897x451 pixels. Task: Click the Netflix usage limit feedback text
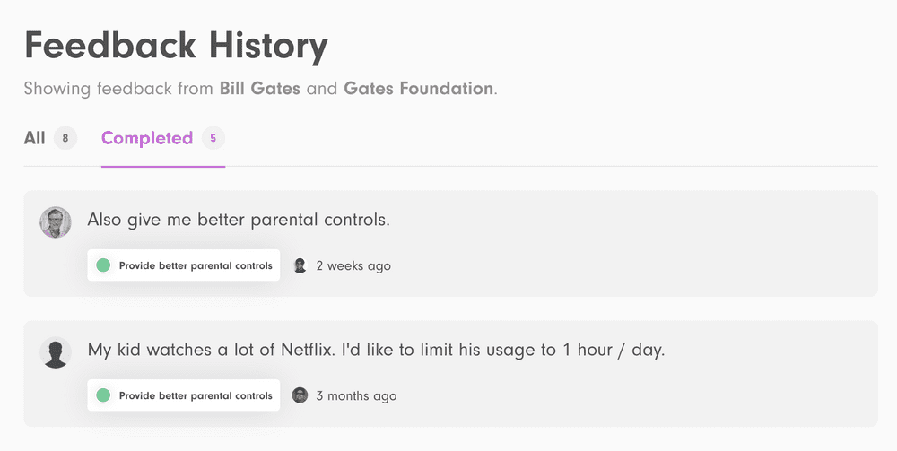[x=376, y=350]
